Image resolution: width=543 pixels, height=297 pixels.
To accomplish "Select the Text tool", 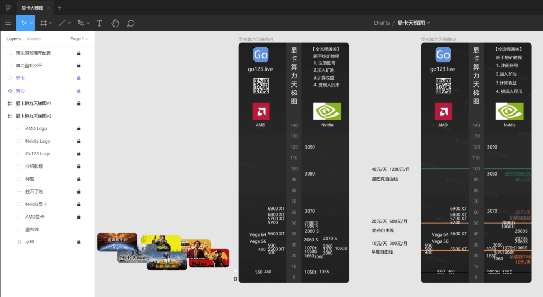I will tap(99, 23).
